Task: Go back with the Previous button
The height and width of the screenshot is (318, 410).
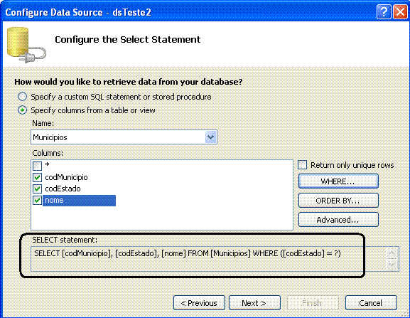Action: [199, 303]
